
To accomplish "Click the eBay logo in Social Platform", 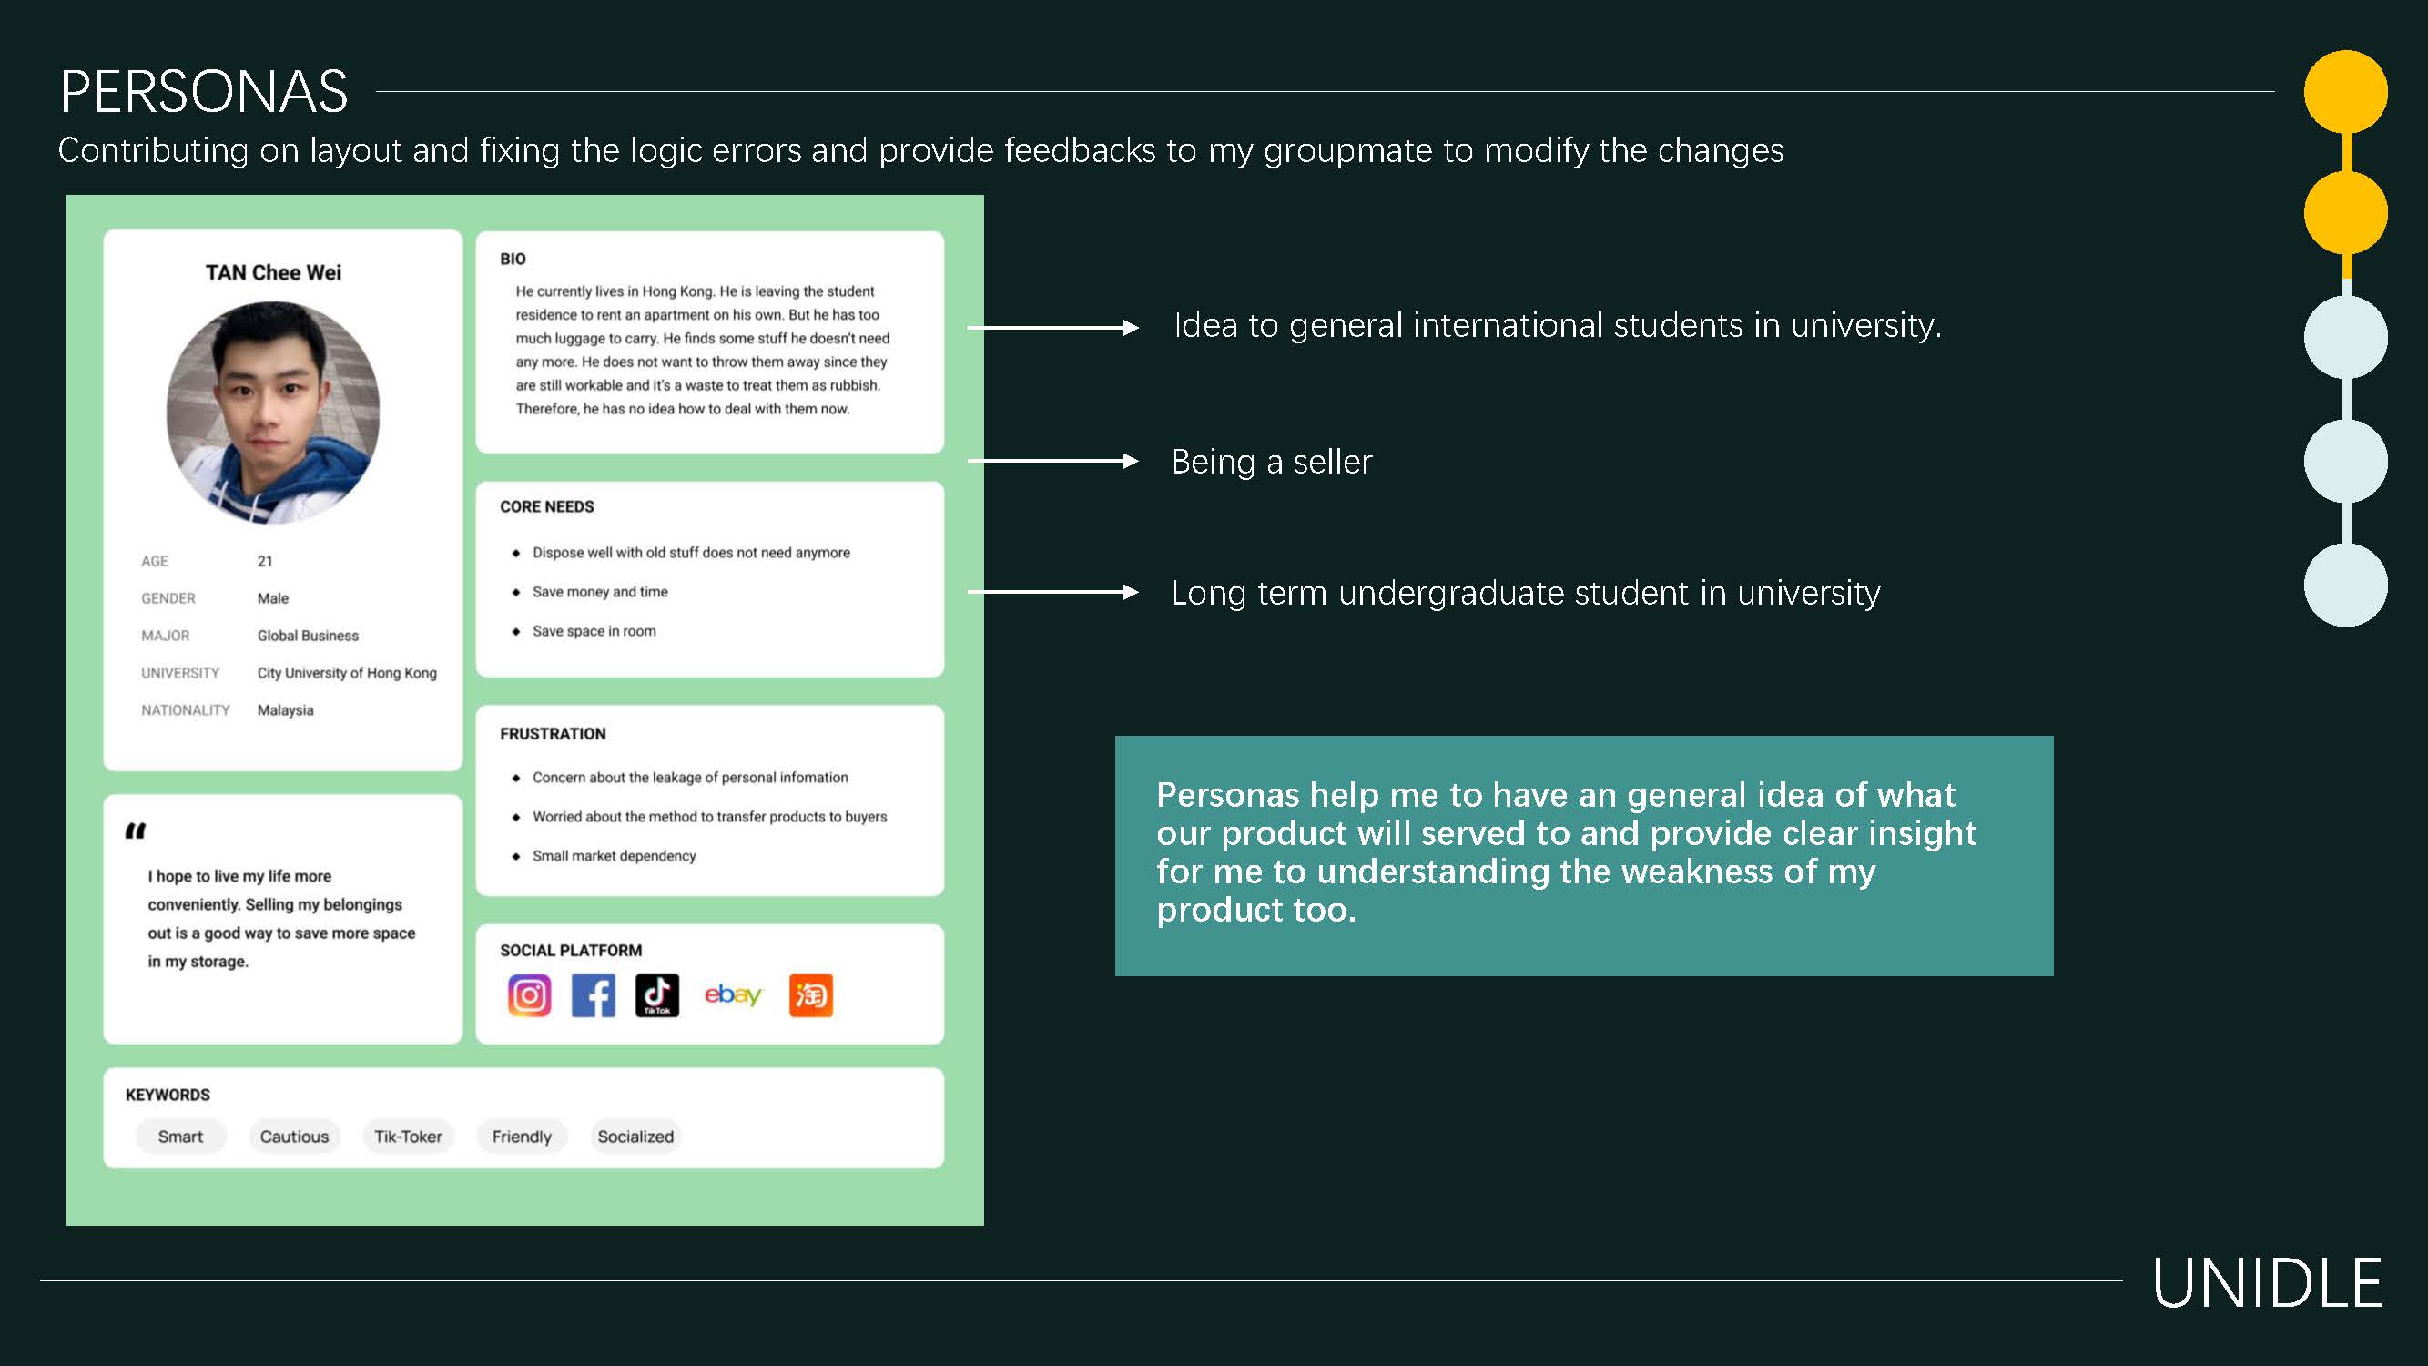I will 732,994.
